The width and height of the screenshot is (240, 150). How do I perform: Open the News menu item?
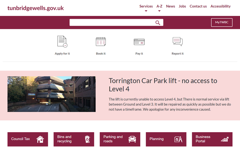pos(171,6)
